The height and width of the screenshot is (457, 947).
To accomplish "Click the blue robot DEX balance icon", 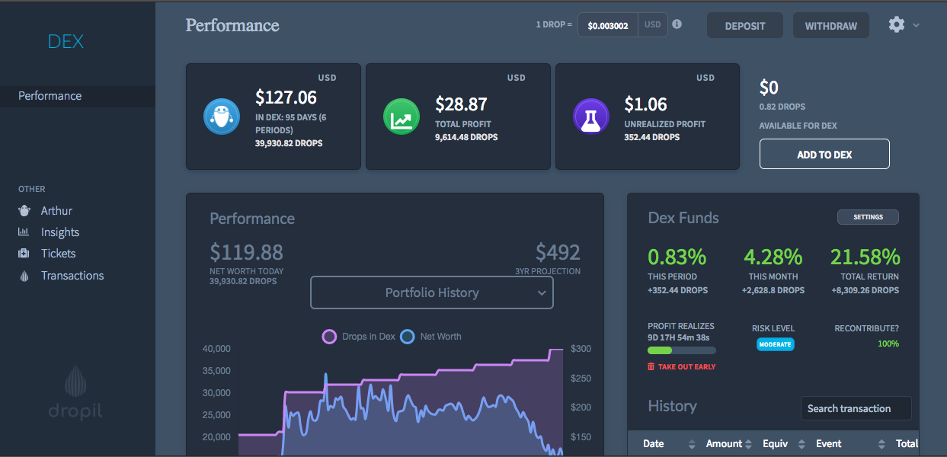I will pos(222,117).
